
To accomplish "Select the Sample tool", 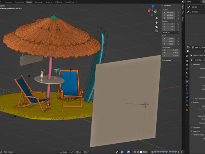I will coord(194,7).
